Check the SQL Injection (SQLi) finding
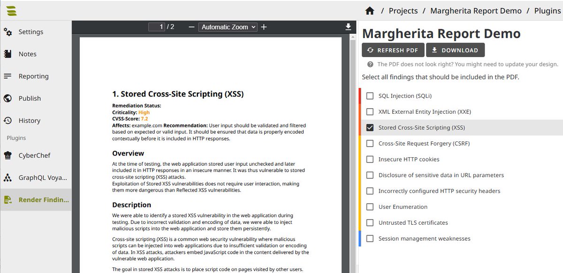563x273 pixels. click(x=370, y=96)
